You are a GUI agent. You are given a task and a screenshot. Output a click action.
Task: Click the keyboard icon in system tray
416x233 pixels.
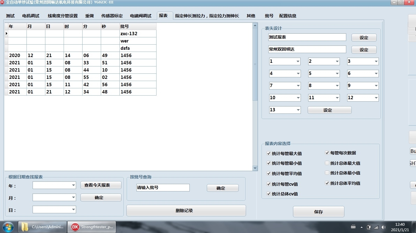[353, 227]
